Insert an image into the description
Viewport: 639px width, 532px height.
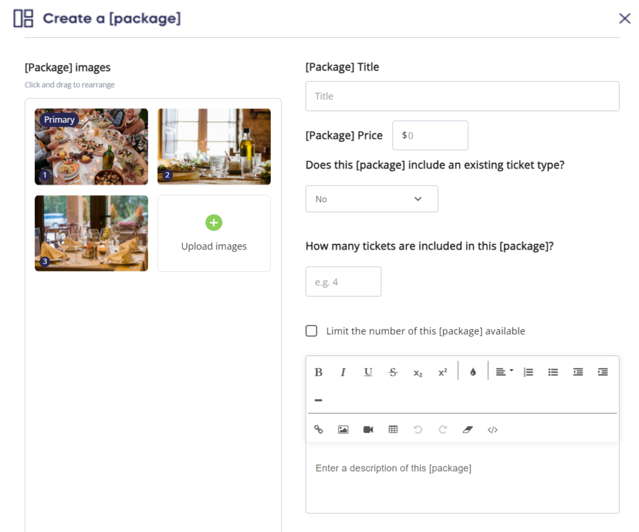coord(343,429)
